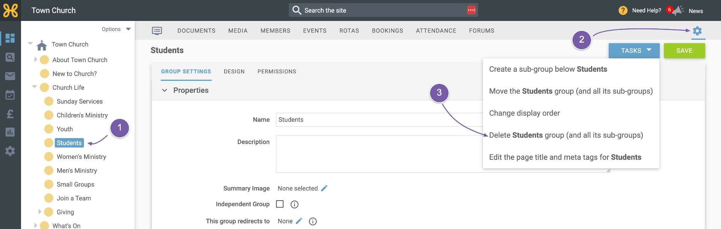
Task: Switch to the Media tab
Action: pyautogui.click(x=238, y=31)
